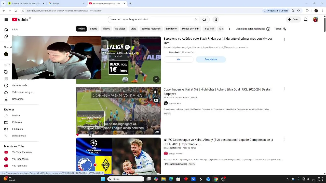This screenshot has height=183, width=326.
Task: Open Football Xtra channel avatar
Action: (x=166, y=103)
